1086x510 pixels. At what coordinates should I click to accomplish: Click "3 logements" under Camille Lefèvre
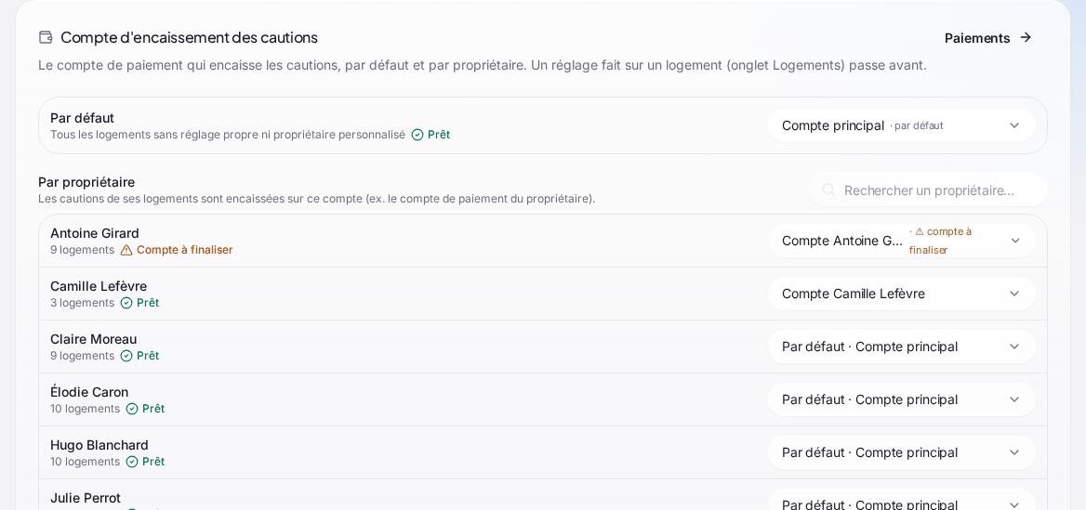(x=82, y=303)
